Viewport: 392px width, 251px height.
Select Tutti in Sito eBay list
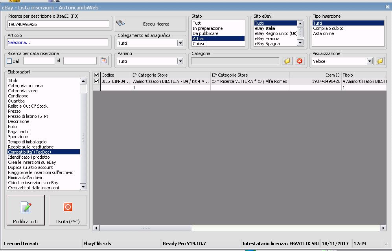click(x=276, y=23)
